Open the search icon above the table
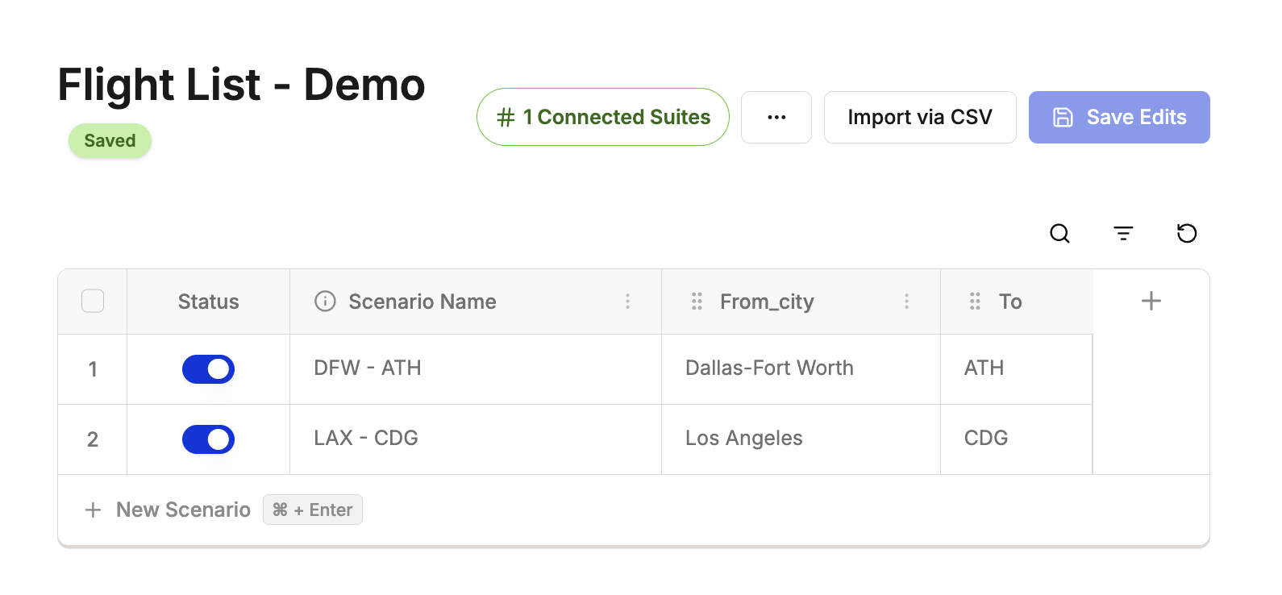This screenshot has width=1282, height=595. click(1059, 234)
